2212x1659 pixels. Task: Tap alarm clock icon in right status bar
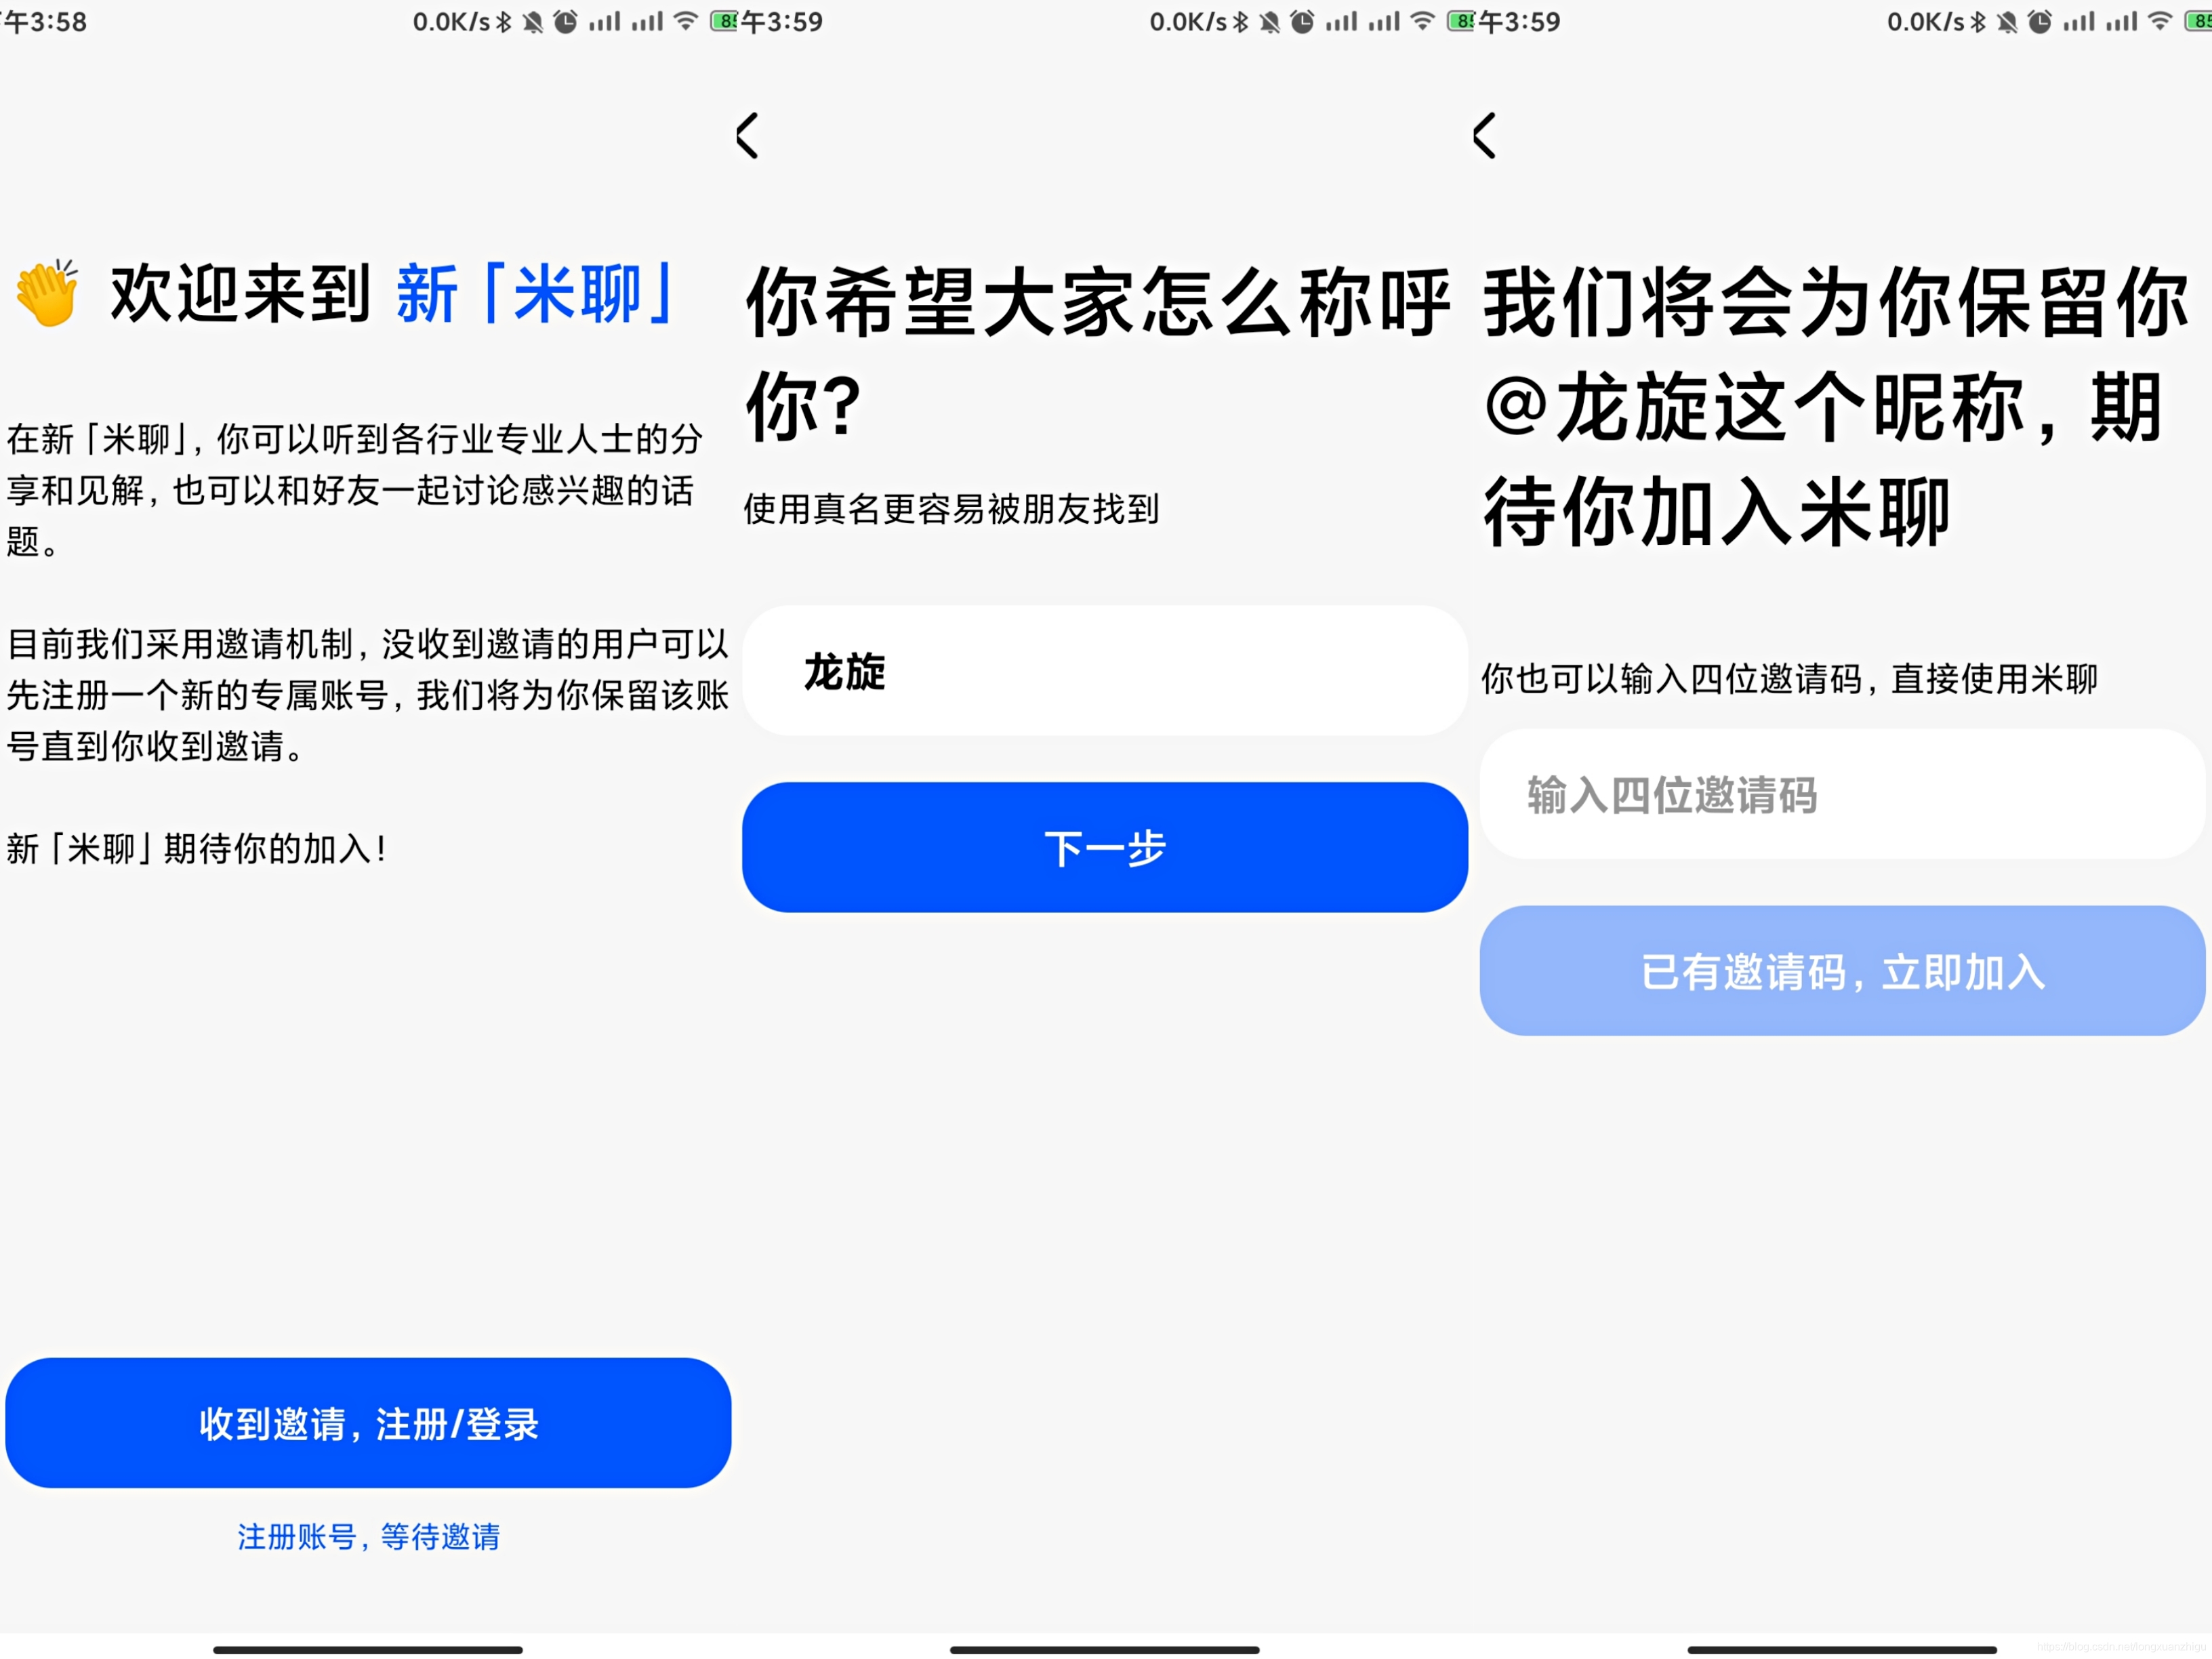click(2040, 21)
